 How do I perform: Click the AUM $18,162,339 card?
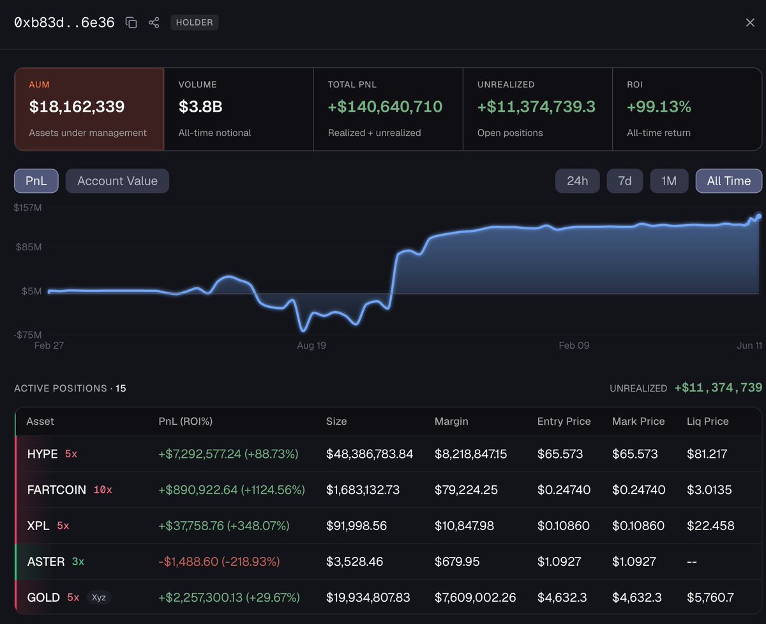click(89, 109)
